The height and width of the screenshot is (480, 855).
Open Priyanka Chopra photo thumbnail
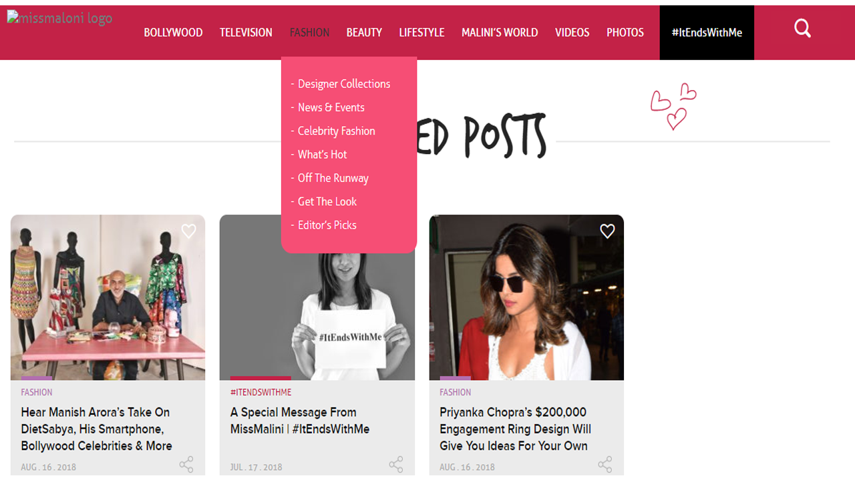(x=526, y=297)
